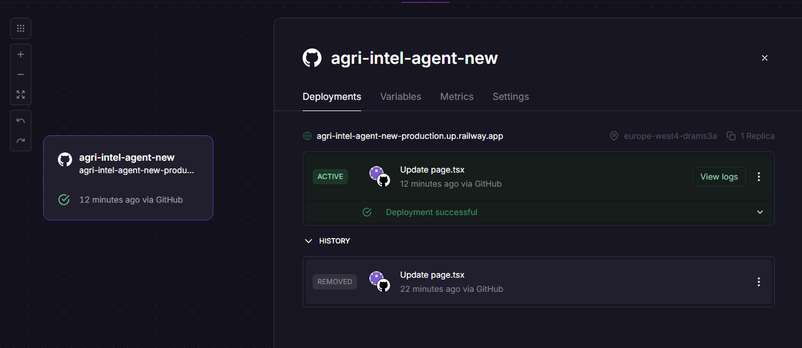This screenshot has height=348, width=802.
Task: Click the HISTORY section label
Action: click(x=335, y=241)
